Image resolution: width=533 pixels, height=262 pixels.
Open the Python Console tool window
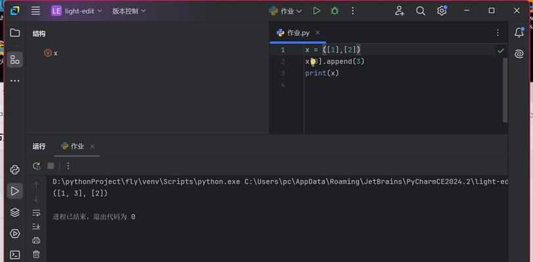pos(14,170)
